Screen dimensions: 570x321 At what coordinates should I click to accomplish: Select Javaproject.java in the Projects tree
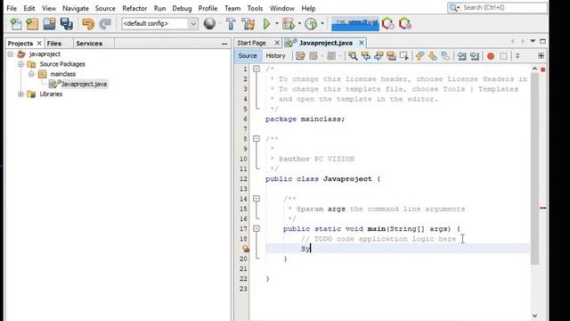coord(84,84)
